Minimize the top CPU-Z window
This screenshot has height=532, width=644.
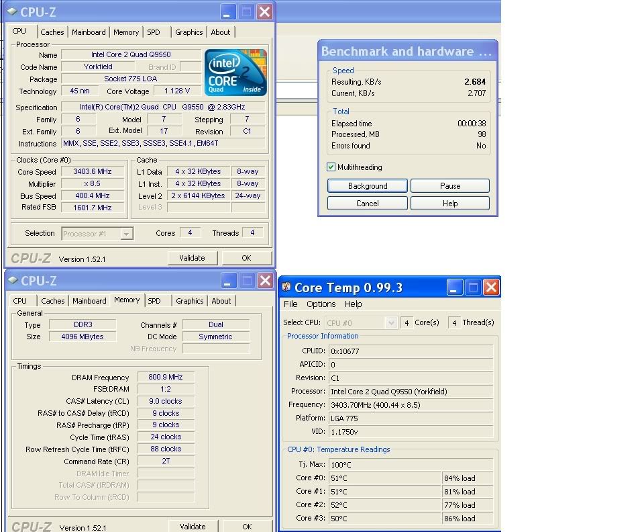[x=227, y=12]
